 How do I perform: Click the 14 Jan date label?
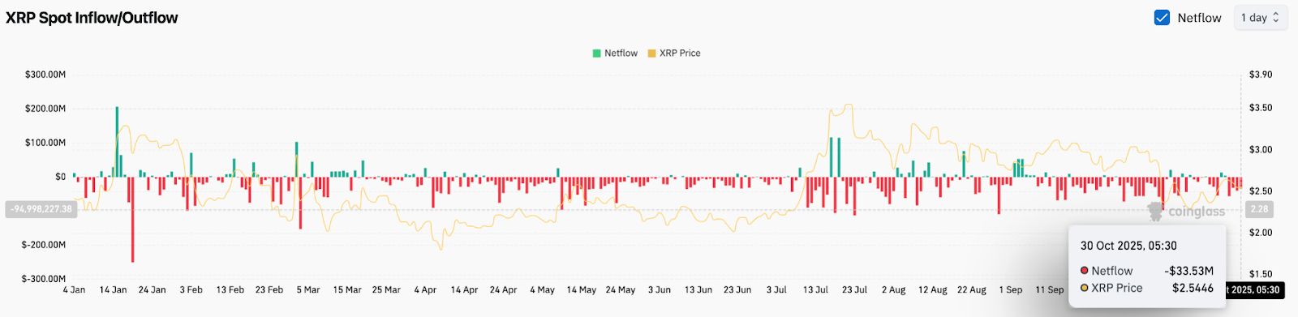[x=113, y=289]
